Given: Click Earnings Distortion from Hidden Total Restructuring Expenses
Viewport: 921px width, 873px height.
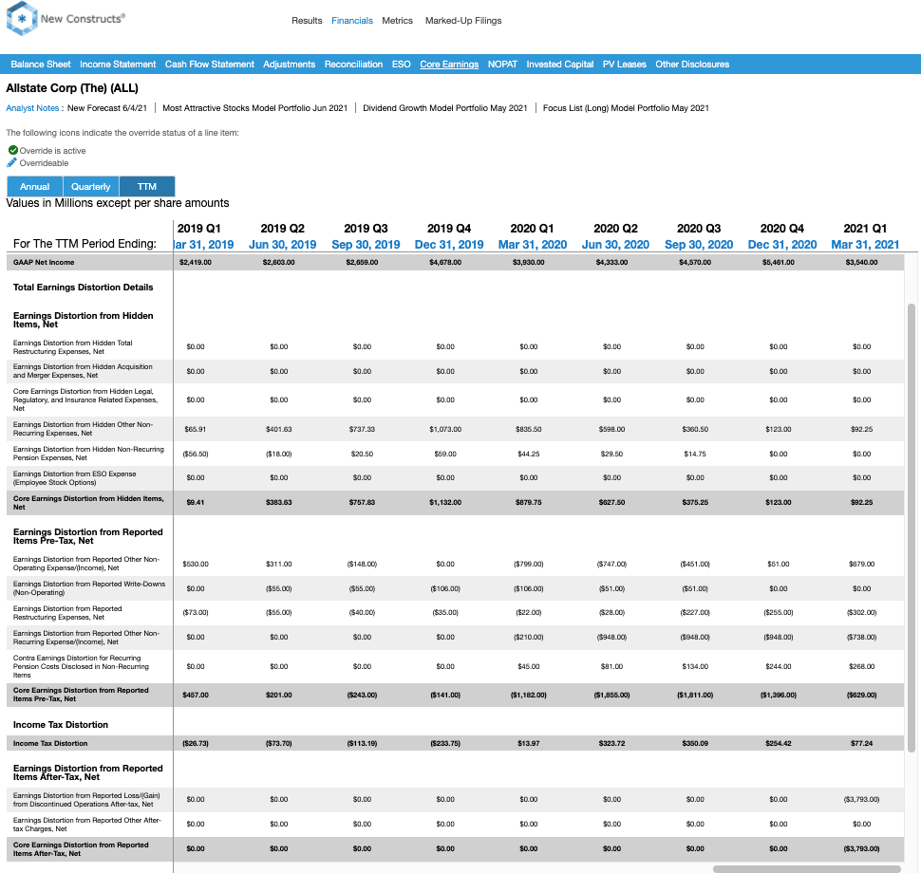Looking at the screenshot, I should 73,347.
